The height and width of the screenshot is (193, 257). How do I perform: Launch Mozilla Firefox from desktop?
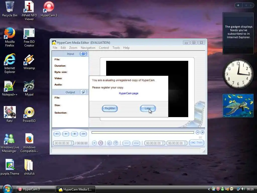pyautogui.click(x=10, y=37)
